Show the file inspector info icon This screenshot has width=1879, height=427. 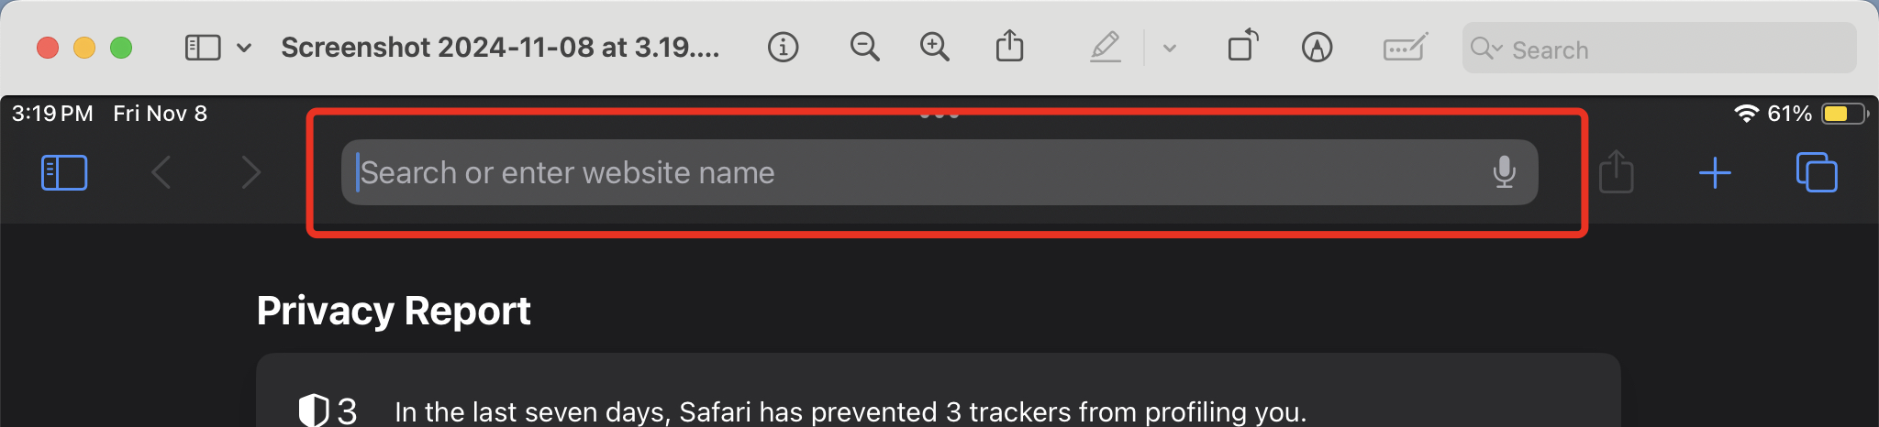coord(783,47)
